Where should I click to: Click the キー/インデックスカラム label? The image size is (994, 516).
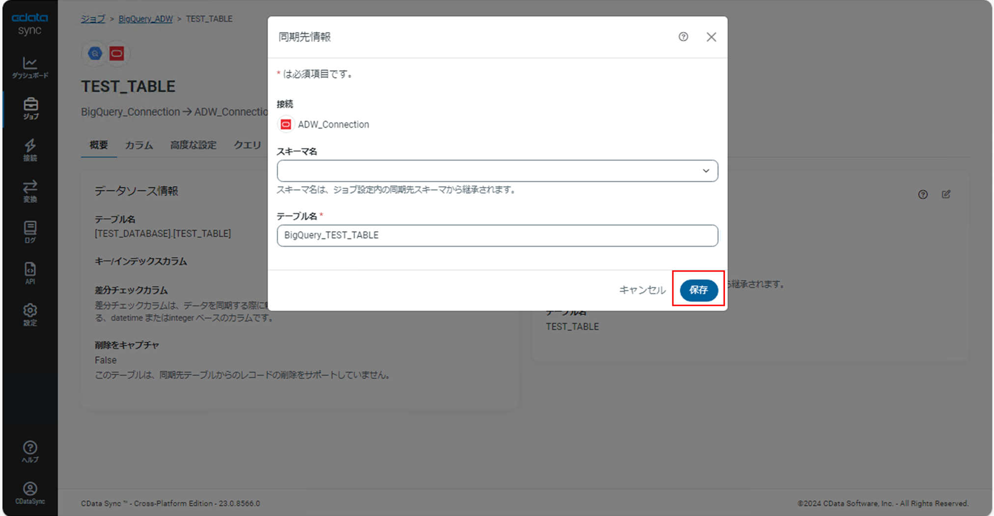[140, 261]
